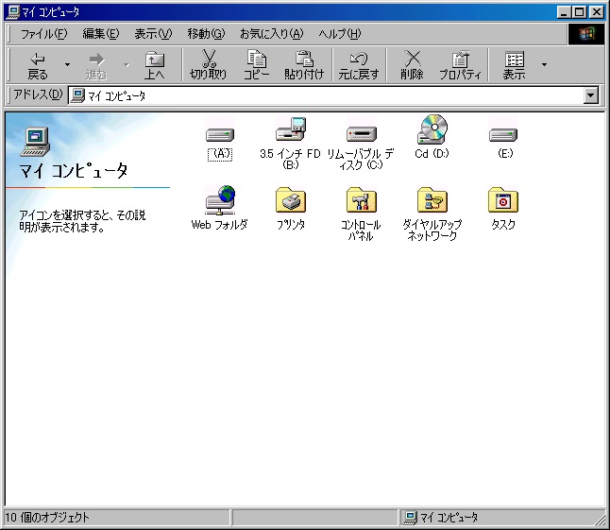Select the 3.5 インチ FD (B:) icon
The width and height of the screenshot is (610, 530).
tap(290, 128)
